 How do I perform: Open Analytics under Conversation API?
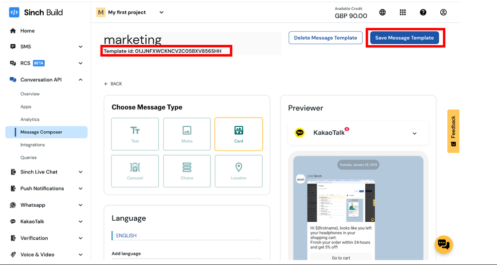click(x=30, y=119)
